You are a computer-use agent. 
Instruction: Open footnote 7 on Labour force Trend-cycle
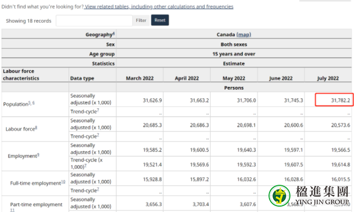[x=98, y=135]
